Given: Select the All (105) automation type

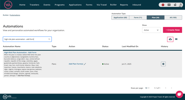Looking at the screenshot, I should [173, 17].
